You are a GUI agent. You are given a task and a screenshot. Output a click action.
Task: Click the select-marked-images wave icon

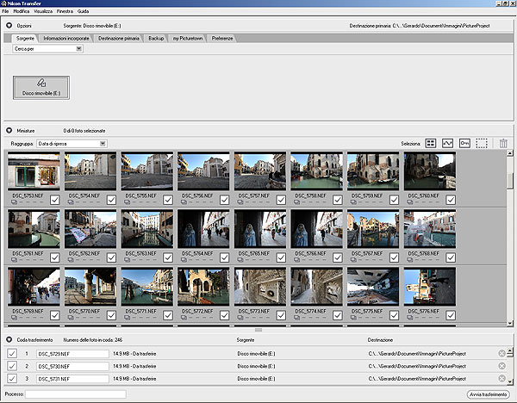pyautogui.click(x=447, y=143)
